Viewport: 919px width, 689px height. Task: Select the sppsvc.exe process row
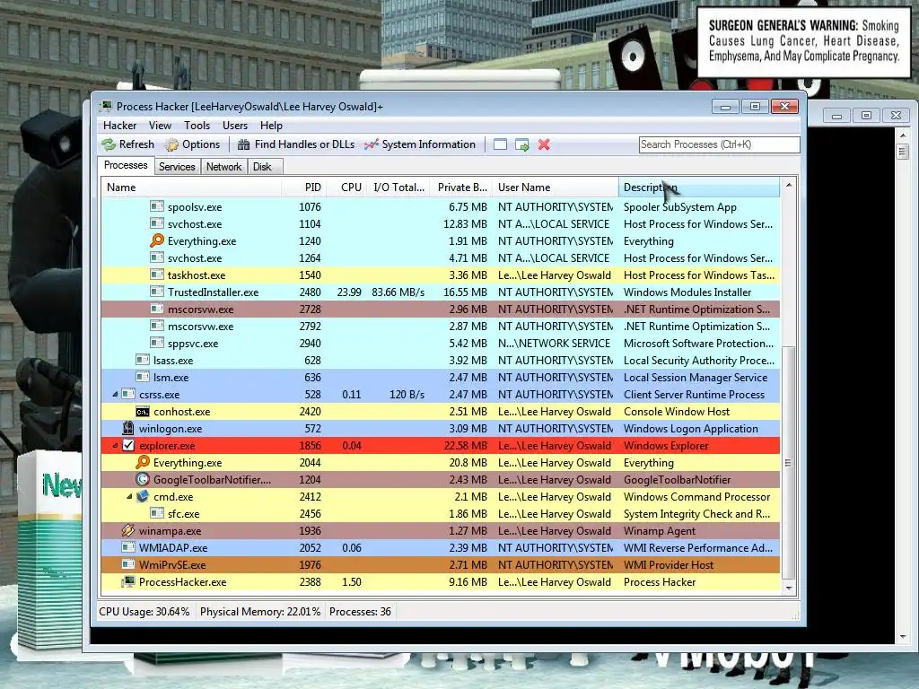click(440, 343)
